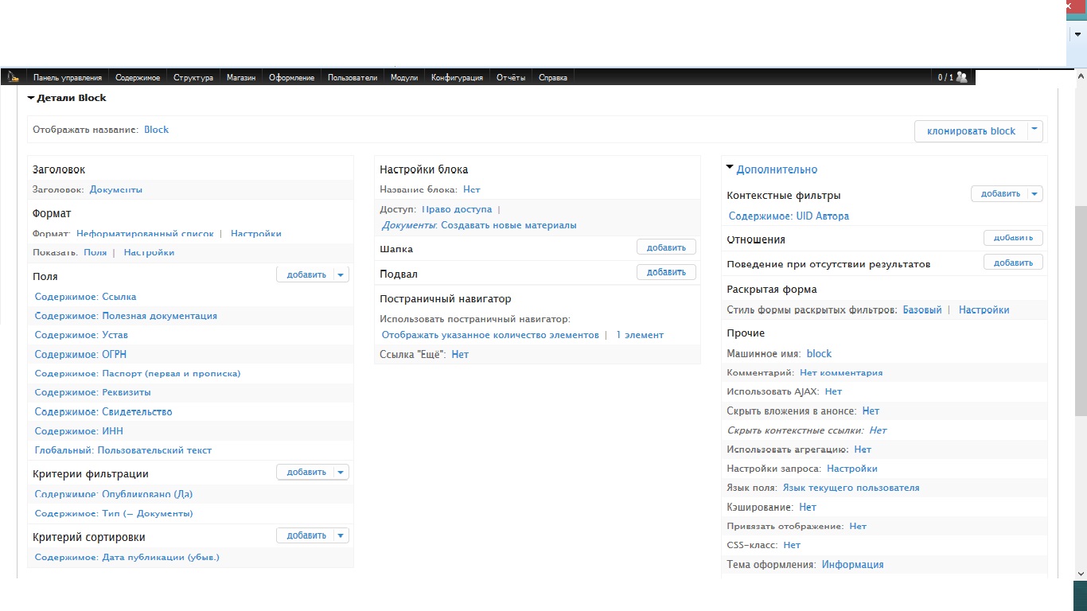This screenshot has width=1087, height=611.
Task: Open the Содержимое: UID Автора filter link
Action: (x=789, y=216)
